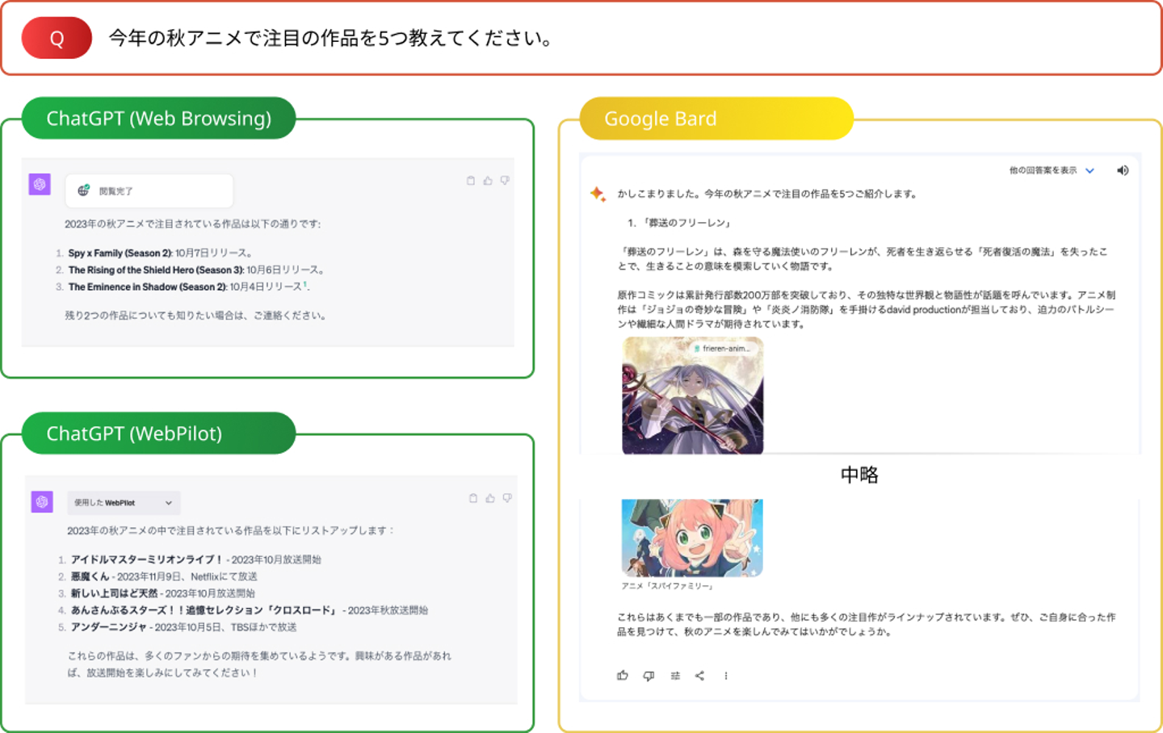1163x733 pixels.
Task: Open the Bard modify response sliders icon
Action: click(x=675, y=676)
